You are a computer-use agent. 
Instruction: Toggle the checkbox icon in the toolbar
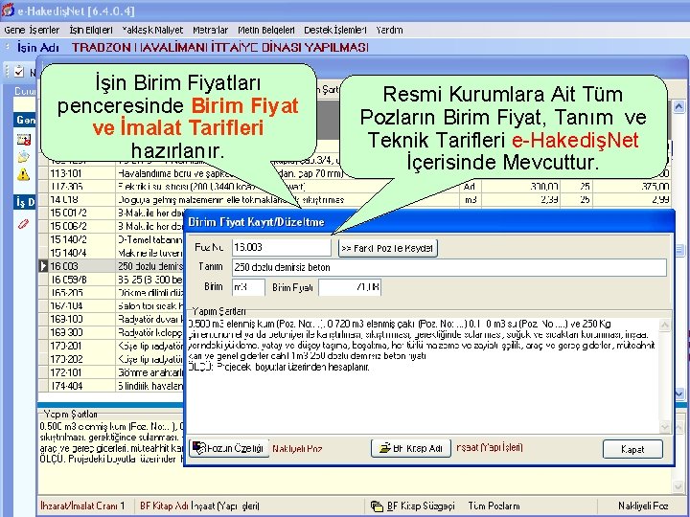(19, 72)
